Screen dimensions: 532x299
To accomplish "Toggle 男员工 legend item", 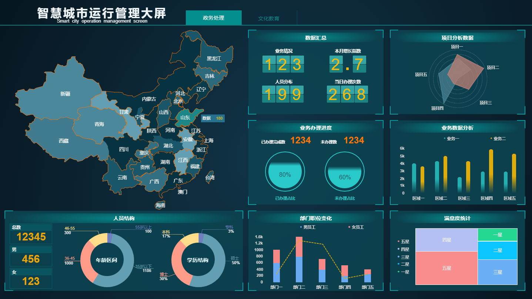I will click(x=307, y=227).
